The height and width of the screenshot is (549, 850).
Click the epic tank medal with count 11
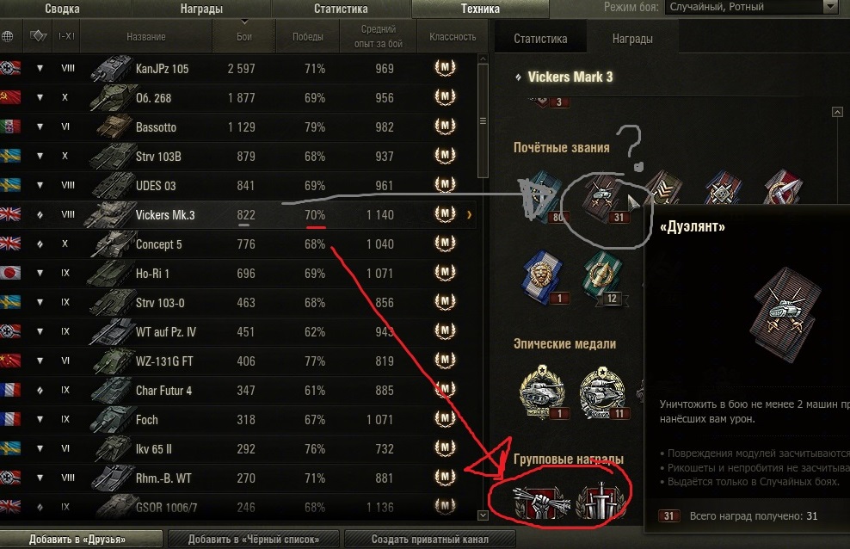tap(603, 393)
